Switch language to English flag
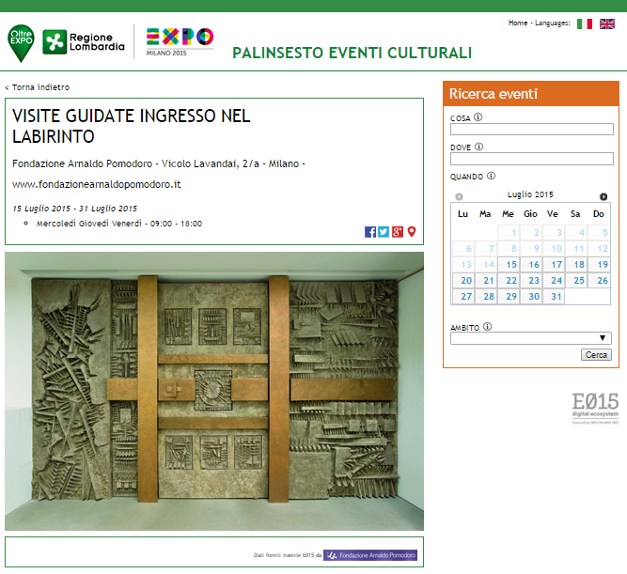The image size is (627, 574). click(x=607, y=23)
